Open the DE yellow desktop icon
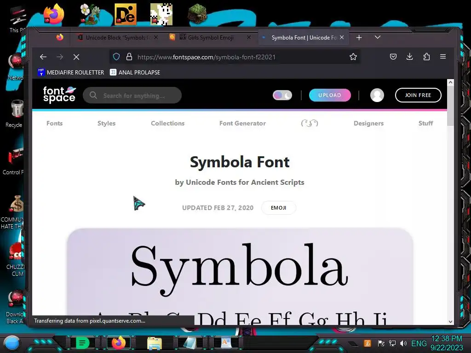The height and width of the screenshot is (353, 471). pos(126,14)
